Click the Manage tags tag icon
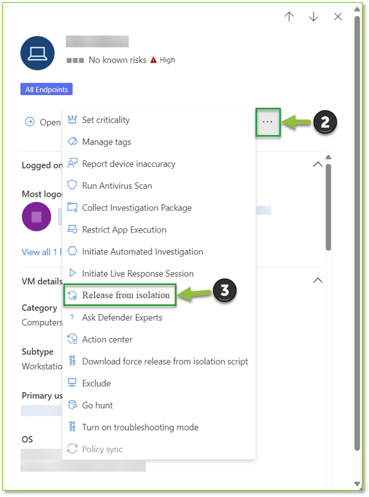Image resolution: width=369 pixels, height=497 pixels. [72, 142]
